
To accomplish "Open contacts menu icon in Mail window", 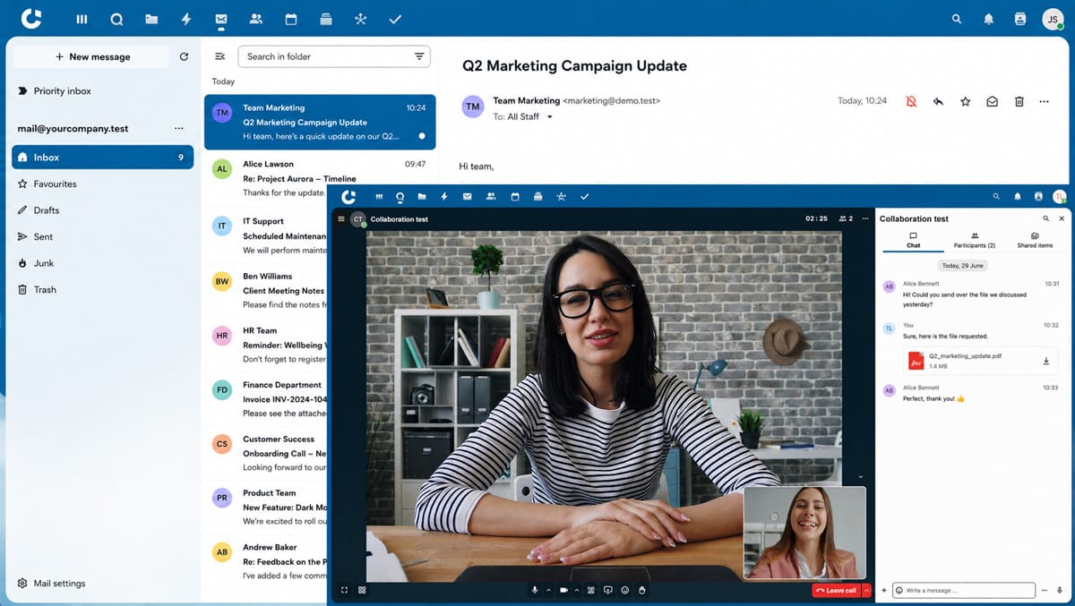I will coord(1020,19).
